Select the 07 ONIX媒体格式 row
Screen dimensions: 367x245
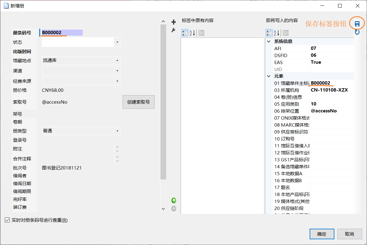coord(314,118)
